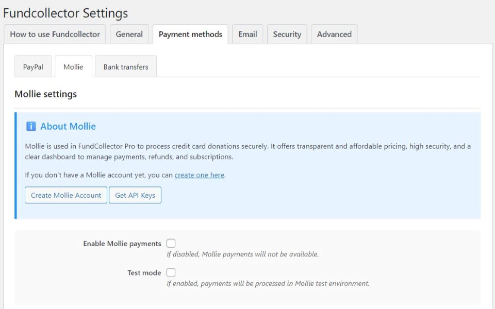Switch to the General tab
The width and height of the screenshot is (495, 309).
click(x=129, y=35)
